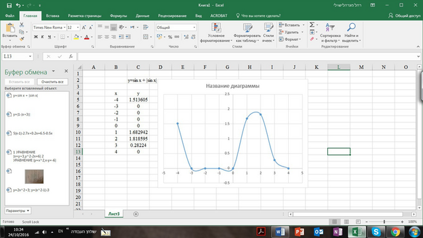The height and width of the screenshot is (238, 423).
Task: Toggle Underline formatting button
Action: tap(49, 37)
